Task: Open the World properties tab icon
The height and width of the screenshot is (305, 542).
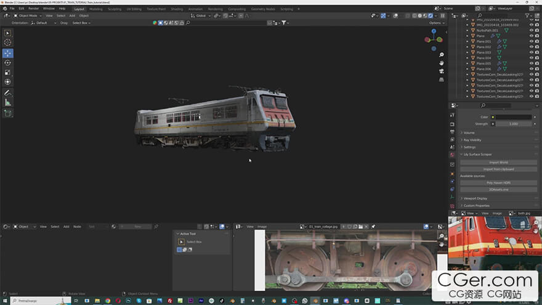Action: pos(452,155)
